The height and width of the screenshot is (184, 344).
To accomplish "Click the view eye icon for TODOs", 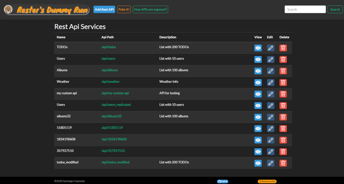I will [x=258, y=48].
